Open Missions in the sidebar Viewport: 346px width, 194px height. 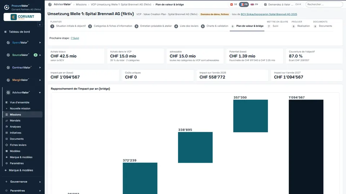[22, 115]
